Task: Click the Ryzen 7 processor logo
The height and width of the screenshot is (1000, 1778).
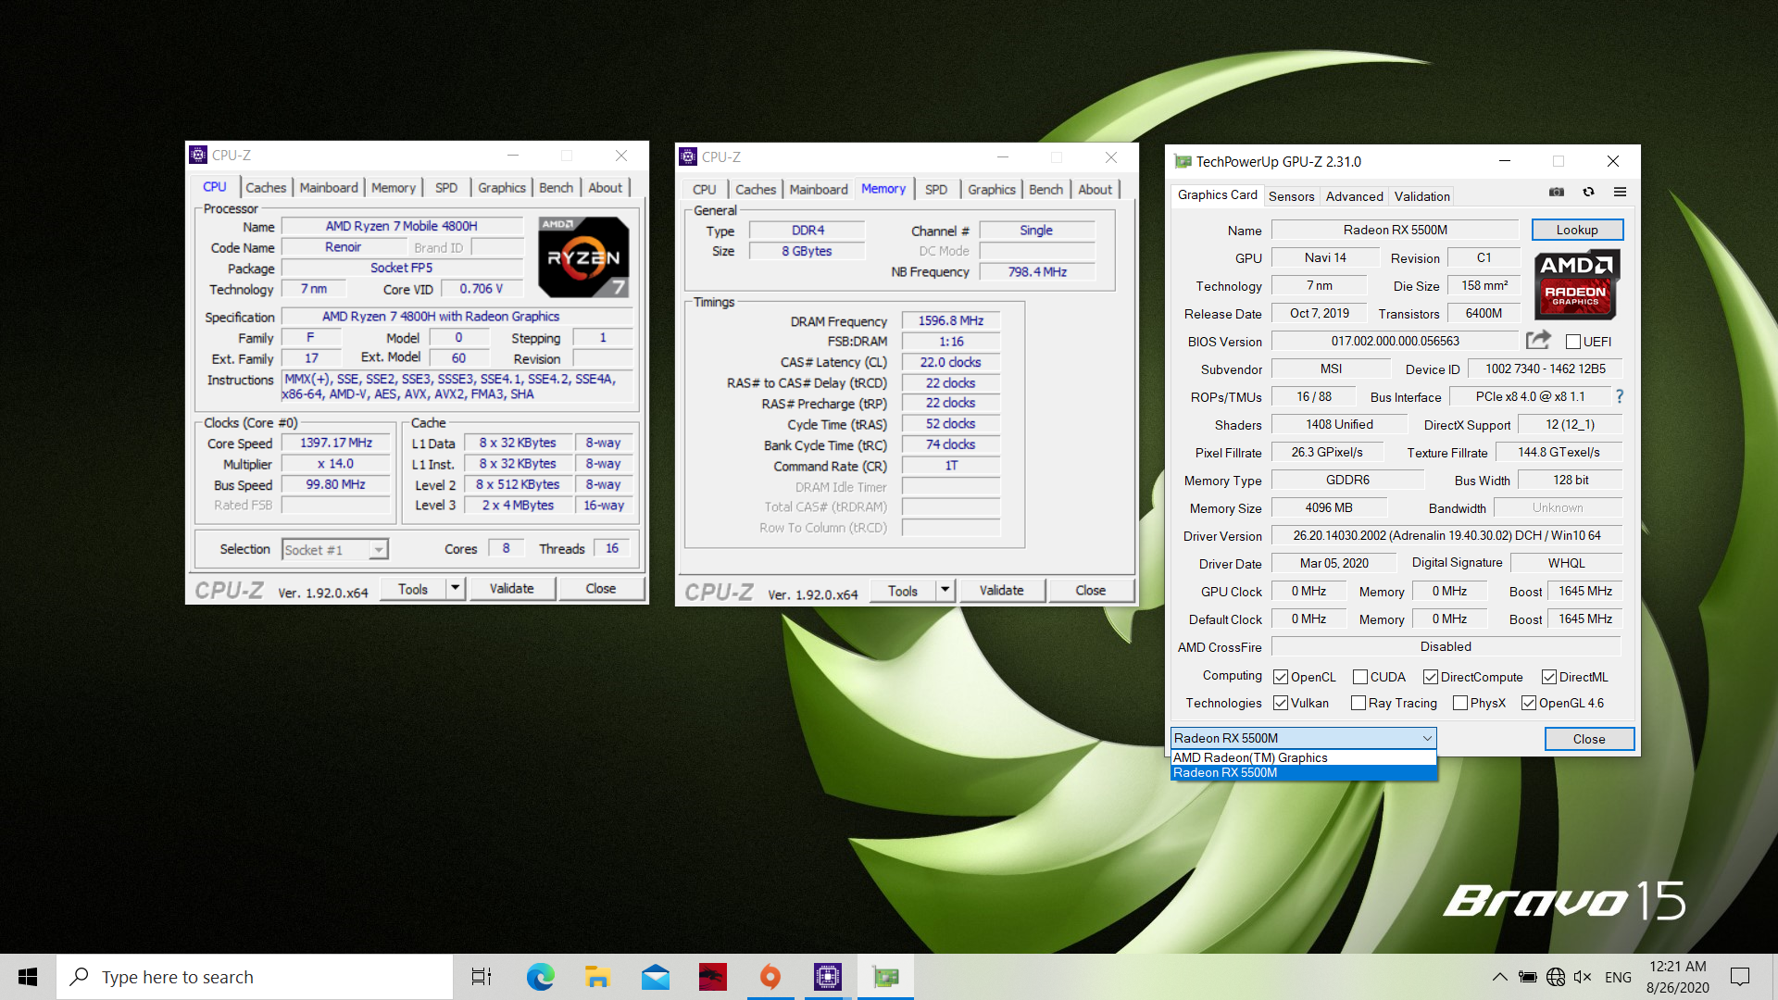Action: click(x=584, y=256)
